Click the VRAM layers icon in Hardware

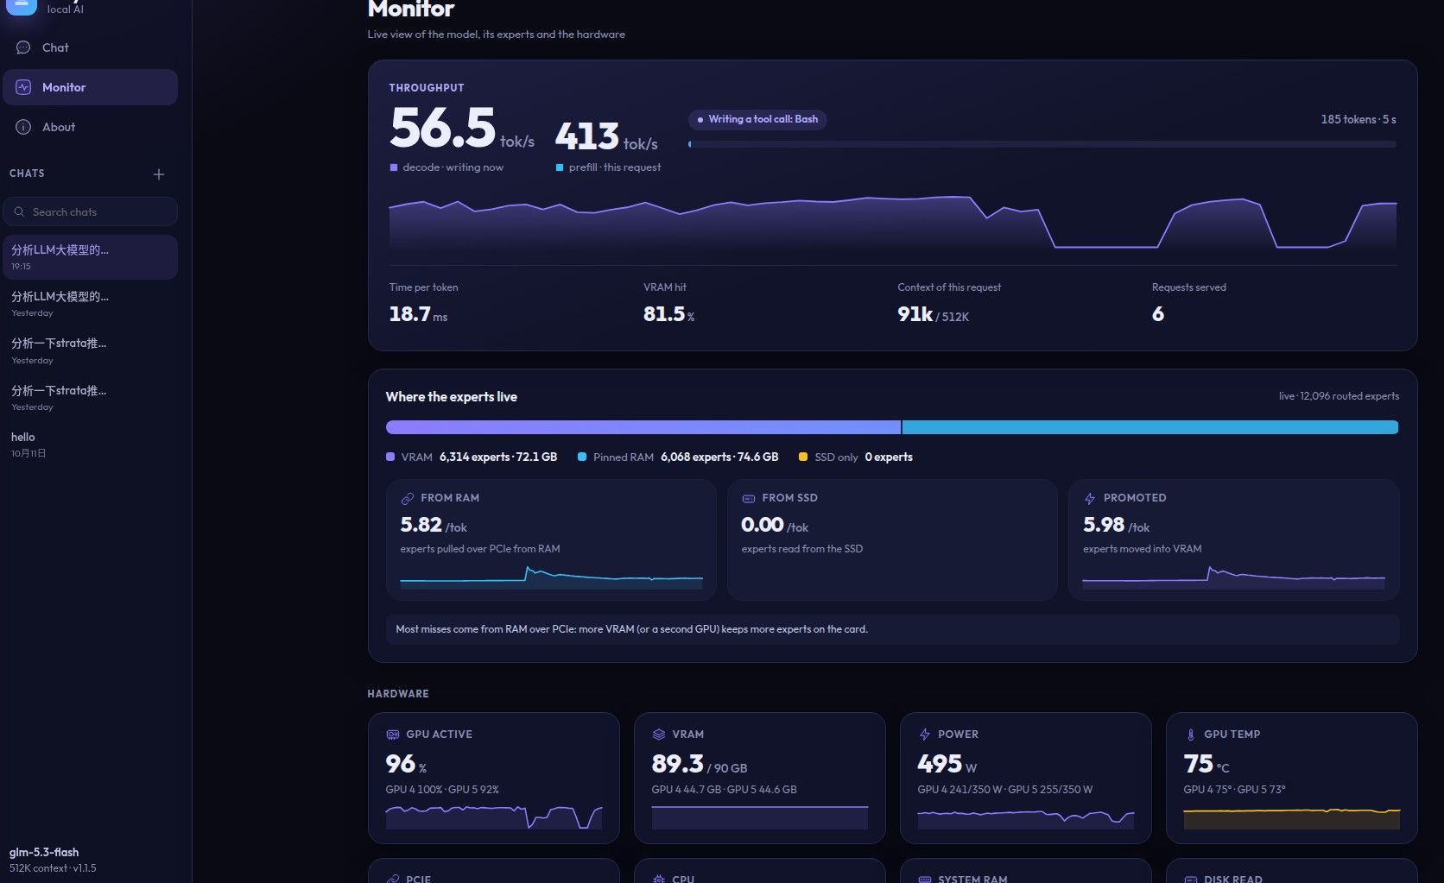(x=658, y=735)
